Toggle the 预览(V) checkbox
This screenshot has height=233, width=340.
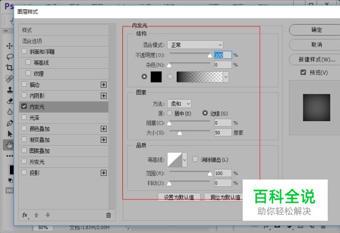click(303, 72)
